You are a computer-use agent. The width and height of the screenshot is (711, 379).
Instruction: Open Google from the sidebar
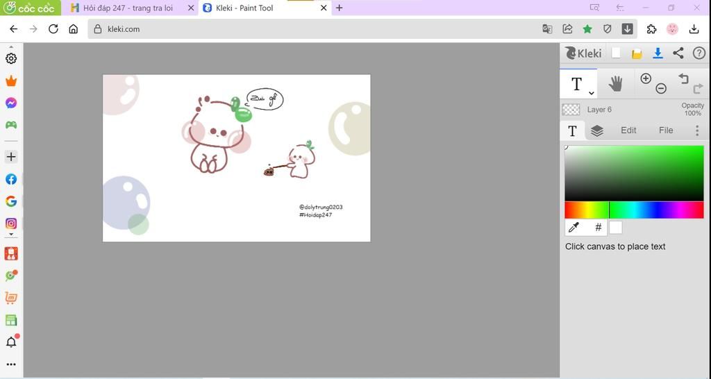(x=11, y=201)
